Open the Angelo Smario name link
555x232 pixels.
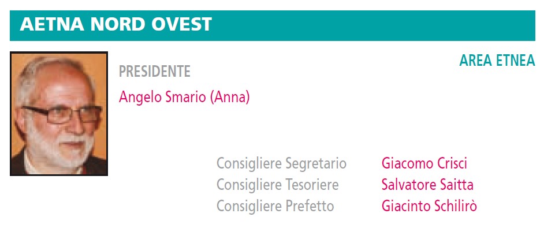pos(162,96)
